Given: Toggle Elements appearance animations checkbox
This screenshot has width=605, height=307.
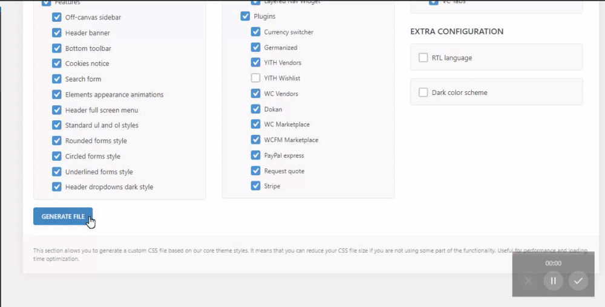Looking at the screenshot, I should [x=57, y=94].
